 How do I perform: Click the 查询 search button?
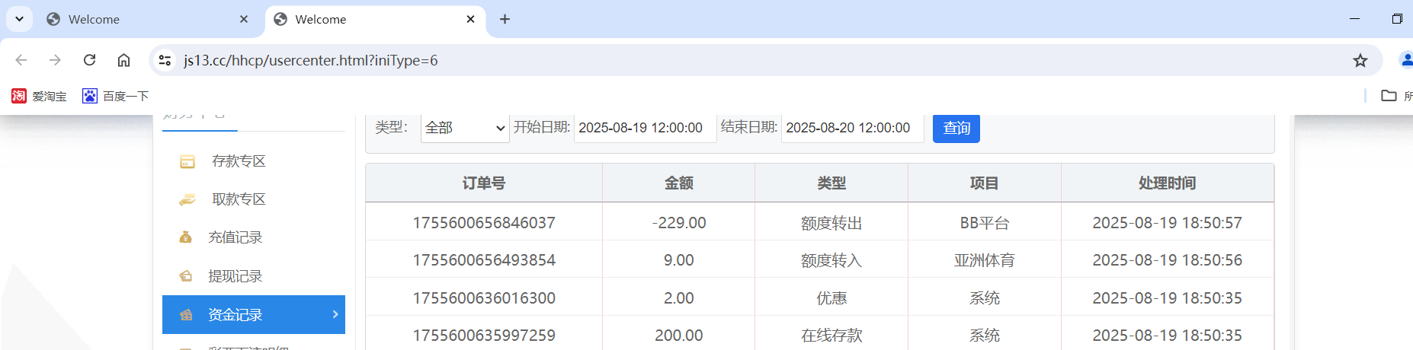click(956, 128)
